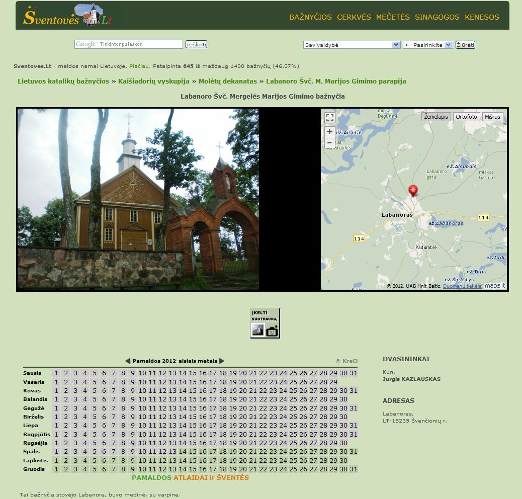Image resolution: width=522 pixels, height=499 pixels.
Task: Switch map to Ortofoto view
Action: (466, 117)
